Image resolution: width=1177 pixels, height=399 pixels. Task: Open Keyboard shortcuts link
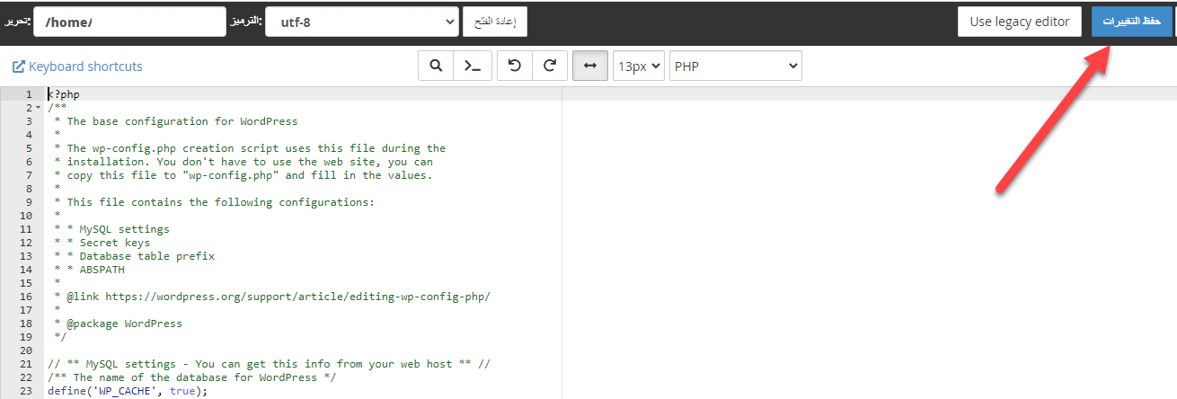tap(77, 66)
